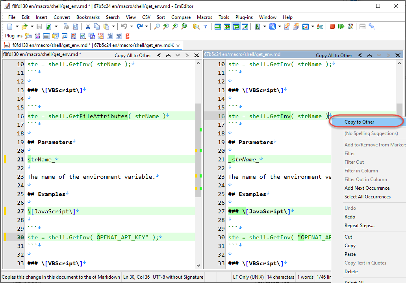Click the Traditional Chinese plug-in icon
The height and width of the screenshot is (283, 406).
click(x=119, y=36)
